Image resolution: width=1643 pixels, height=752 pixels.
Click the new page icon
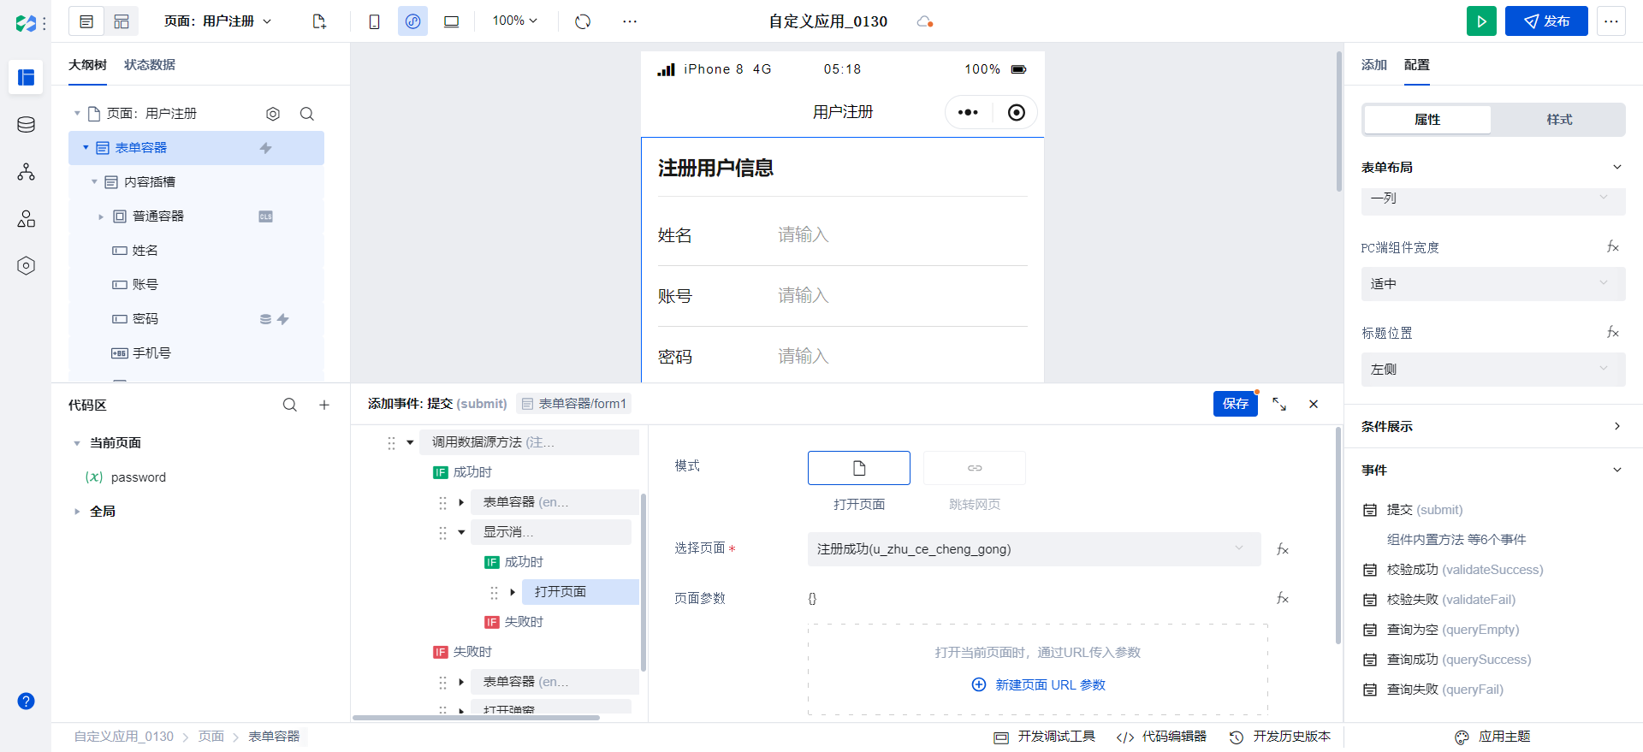319,21
